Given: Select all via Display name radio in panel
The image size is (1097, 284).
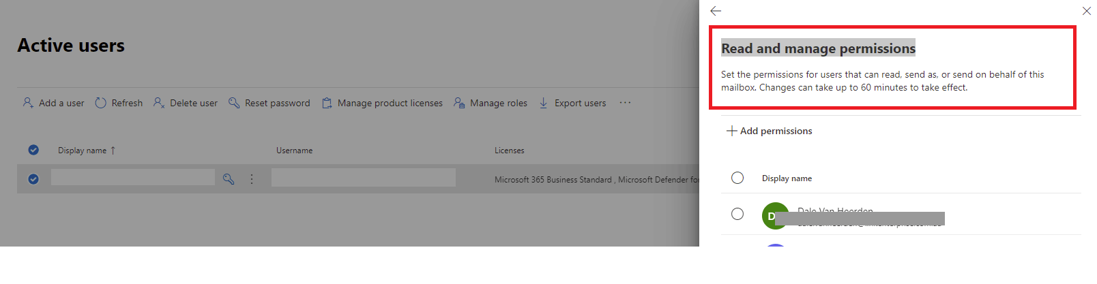Looking at the screenshot, I should tap(737, 178).
